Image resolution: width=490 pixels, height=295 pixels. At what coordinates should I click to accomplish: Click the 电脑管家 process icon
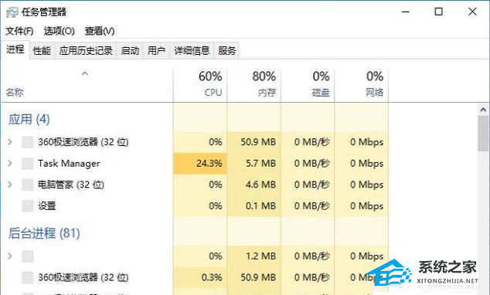click(28, 185)
